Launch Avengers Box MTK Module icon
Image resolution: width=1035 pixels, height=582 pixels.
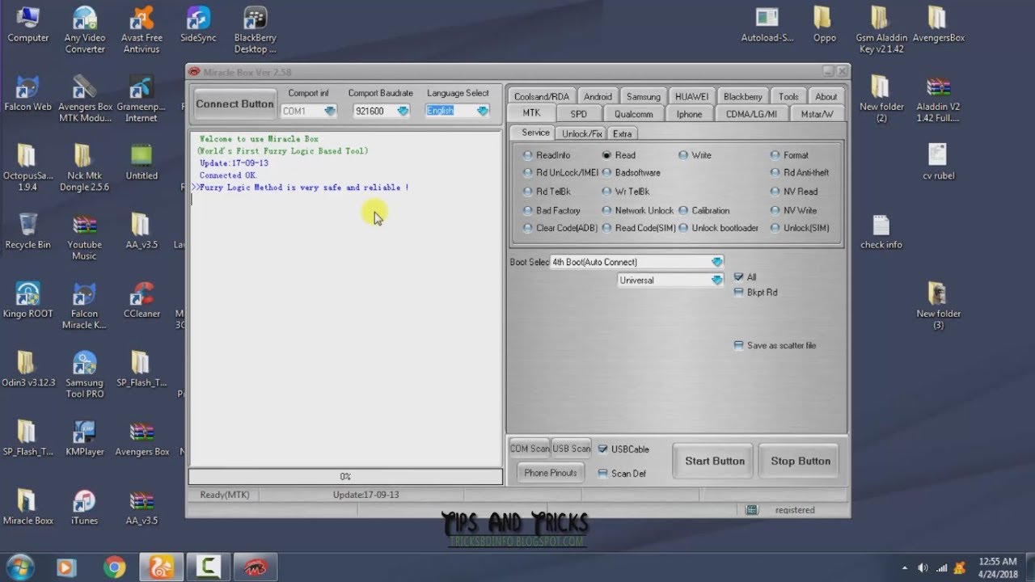pyautogui.click(x=85, y=99)
